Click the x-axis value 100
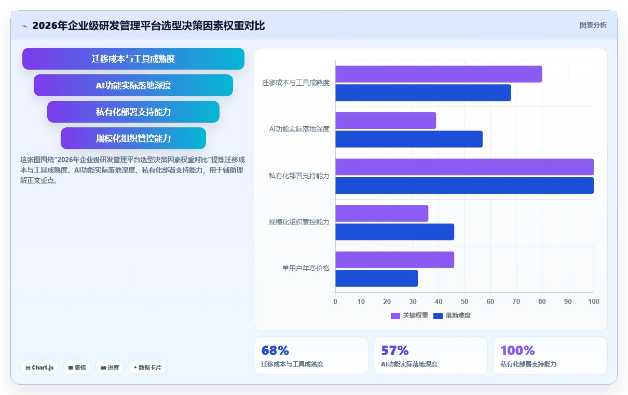The height and width of the screenshot is (395, 628). coord(594,302)
